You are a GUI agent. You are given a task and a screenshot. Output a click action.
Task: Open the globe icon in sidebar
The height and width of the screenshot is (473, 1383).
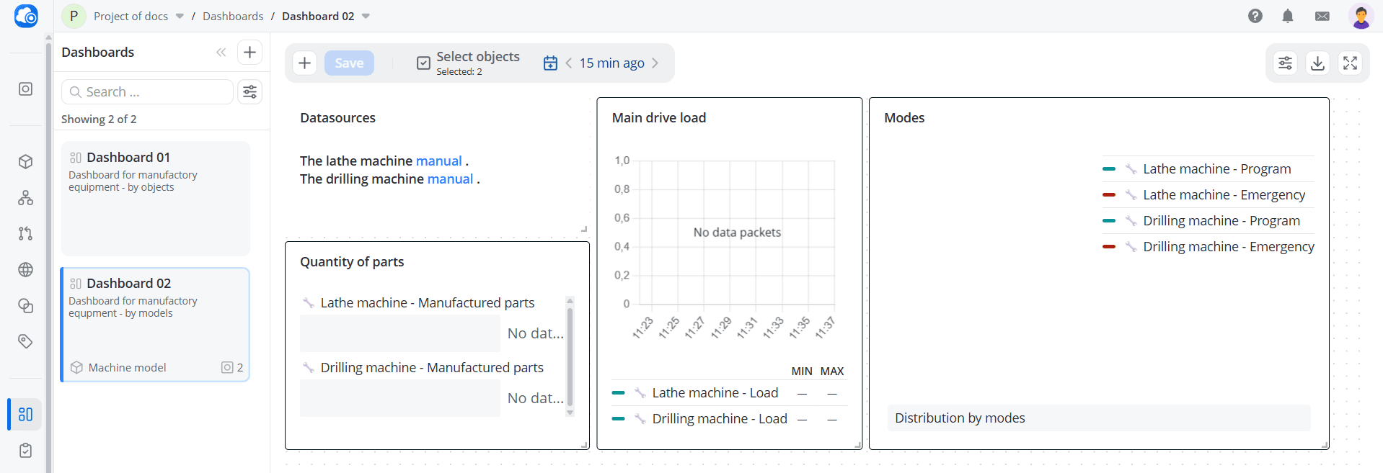(x=25, y=269)
